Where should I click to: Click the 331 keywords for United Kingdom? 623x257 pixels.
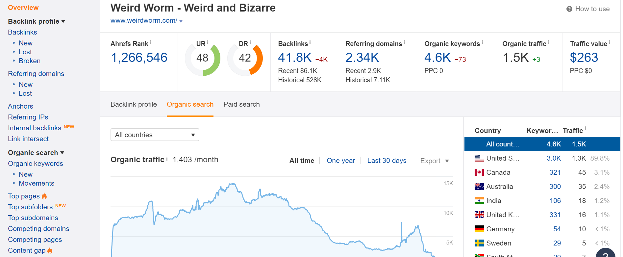[555, 215]
